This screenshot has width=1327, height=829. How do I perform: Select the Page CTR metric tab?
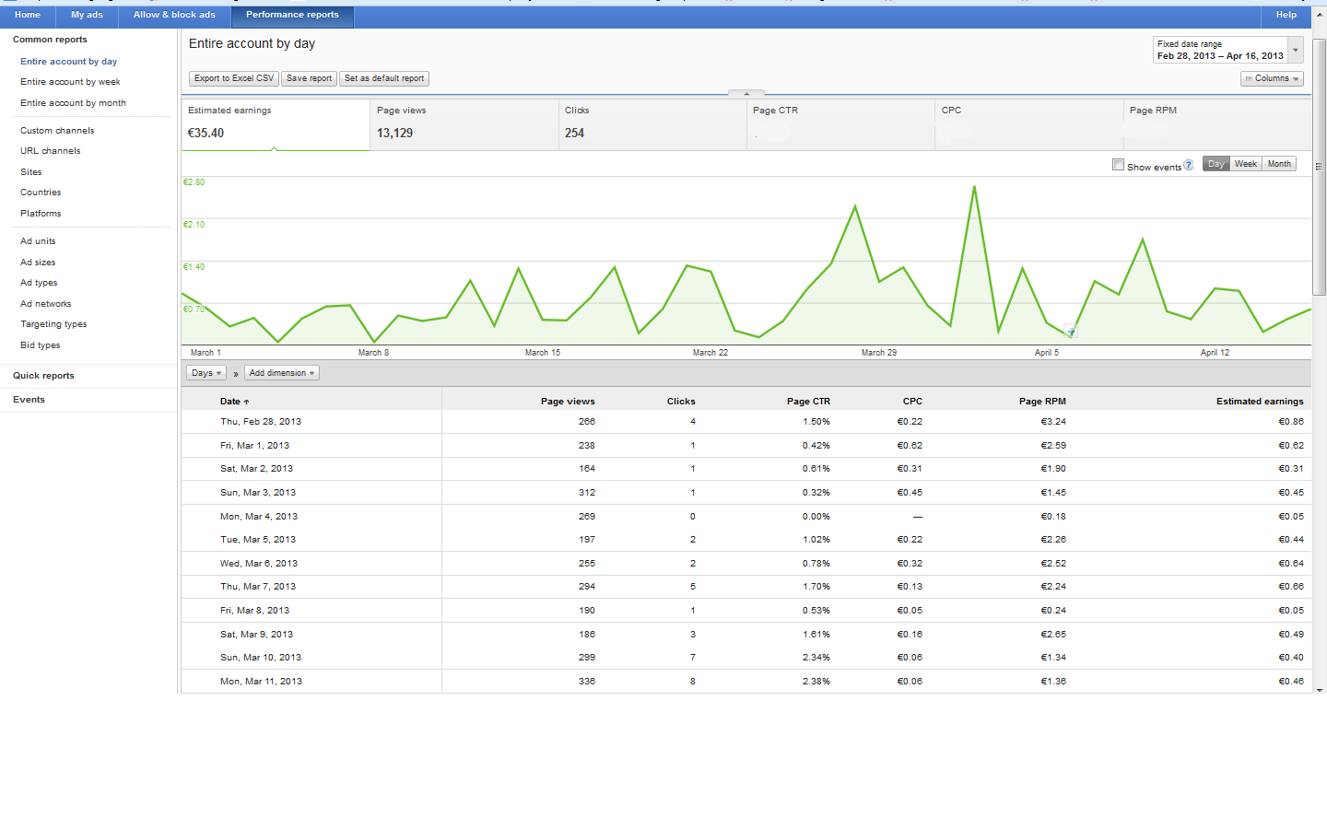click(x=840, y=124)
